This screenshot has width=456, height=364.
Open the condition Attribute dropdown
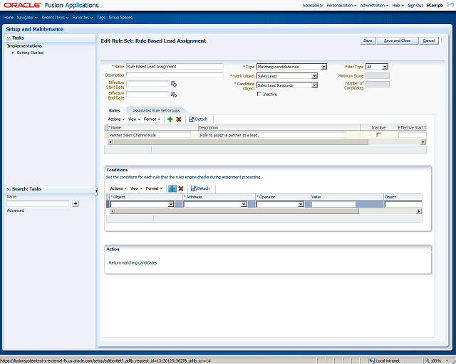tap(244, 205)
